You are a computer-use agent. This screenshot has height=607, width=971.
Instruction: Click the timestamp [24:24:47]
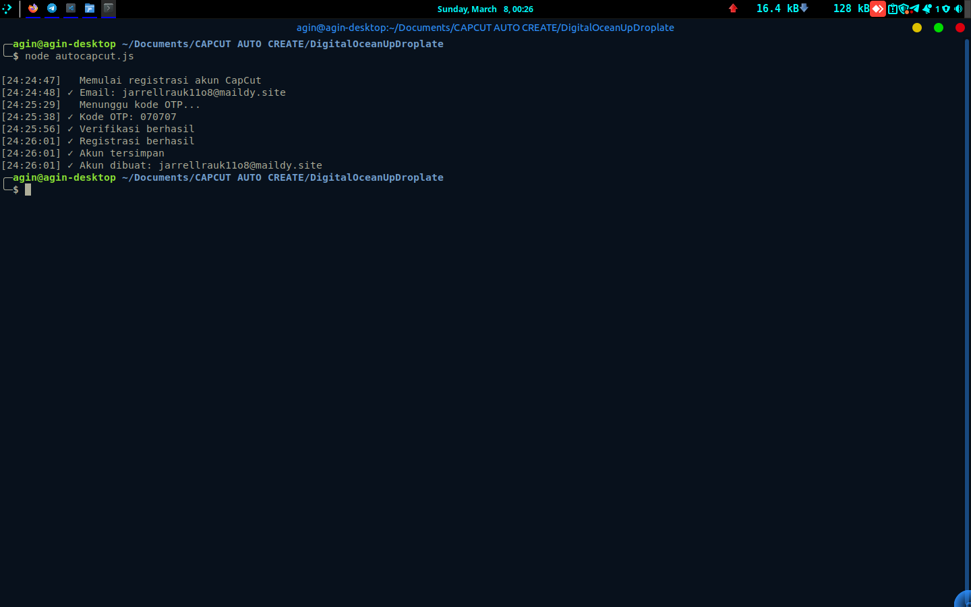[x=31, y=80]
